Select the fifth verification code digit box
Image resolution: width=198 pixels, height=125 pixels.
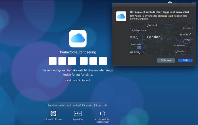(93, 61)
